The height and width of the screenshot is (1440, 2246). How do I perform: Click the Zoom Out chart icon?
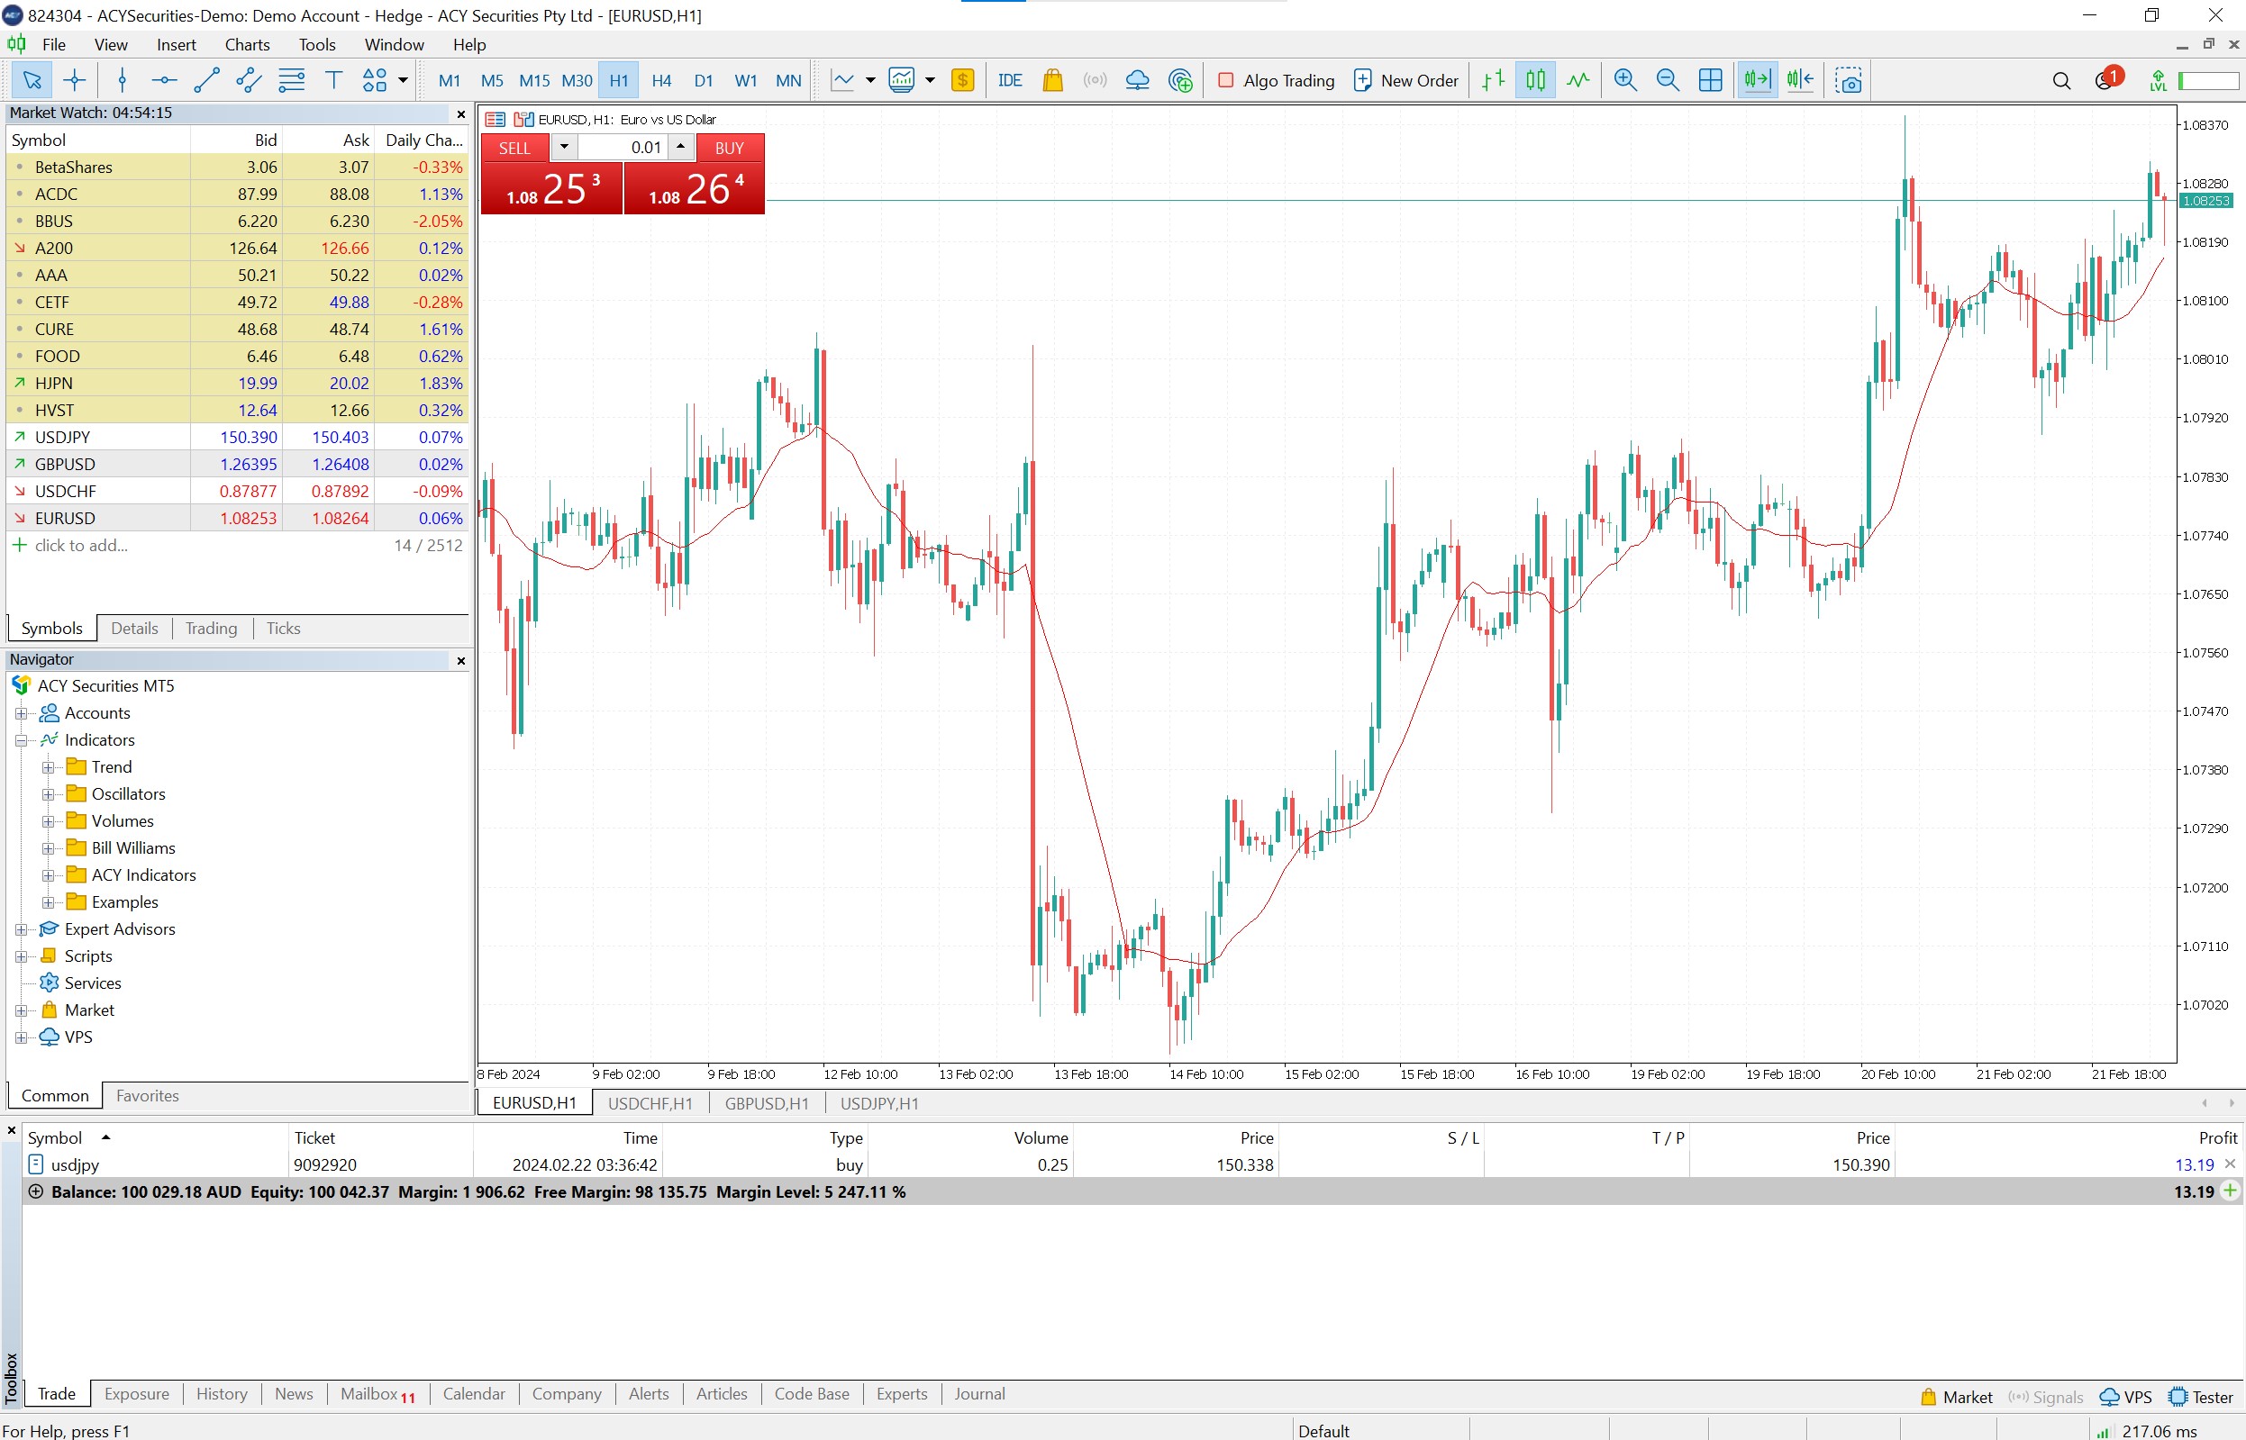coord(1667,80)
